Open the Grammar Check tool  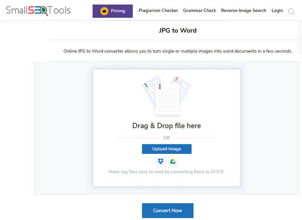click(199, 11)
